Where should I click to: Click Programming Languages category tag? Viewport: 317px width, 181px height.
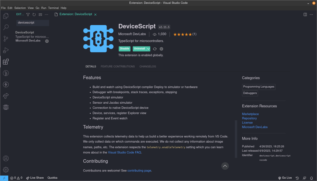click(258, 87)
